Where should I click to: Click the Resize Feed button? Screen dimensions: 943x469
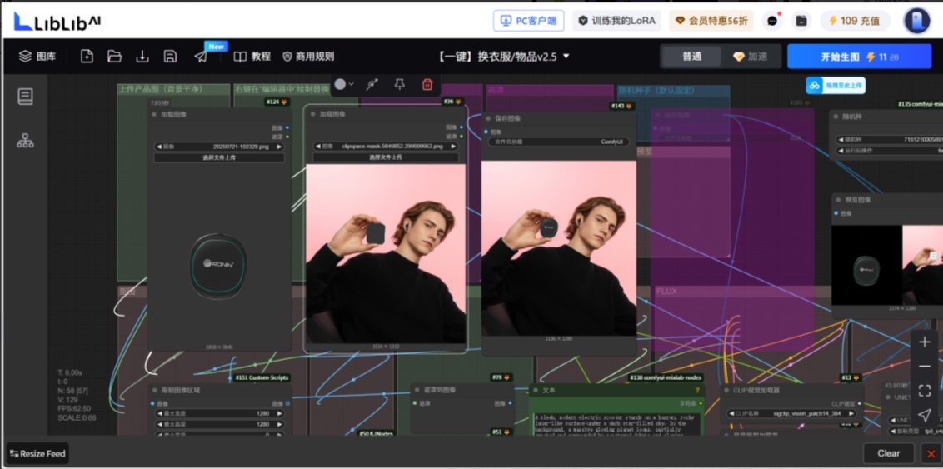[37, 453]
